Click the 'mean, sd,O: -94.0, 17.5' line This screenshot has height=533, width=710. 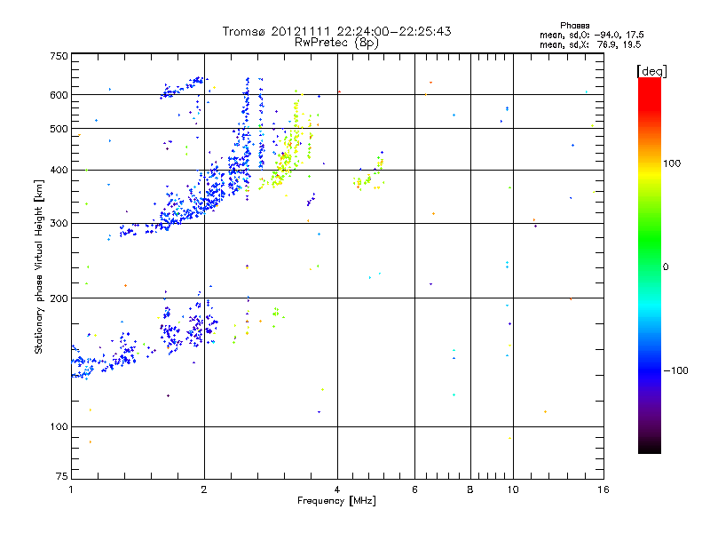coord(591,36)
